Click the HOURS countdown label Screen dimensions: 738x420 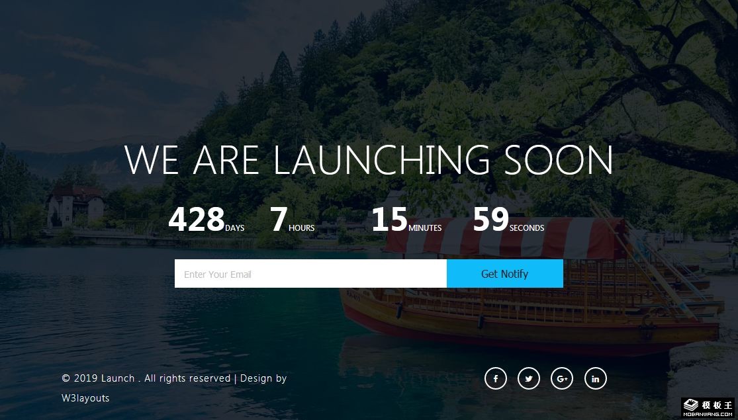[302, 228]
